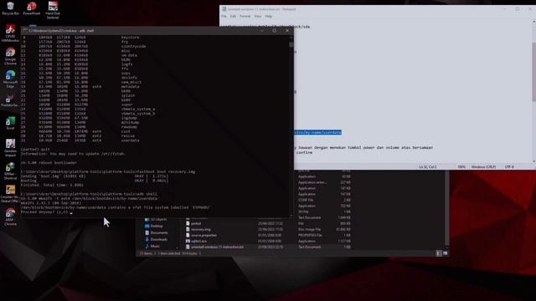Click the 100% zoom status in Notepad
The height and width of the screenshot is (301, 536).
pyautogui.click(x=461, y=167)
